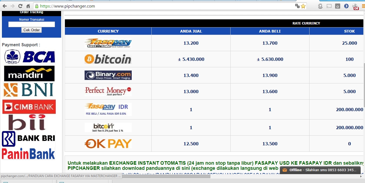The width and height of the screenshot is (365, 183).
Task: Click the RATE CURRENCY header text
Action: tap(306, 23)
